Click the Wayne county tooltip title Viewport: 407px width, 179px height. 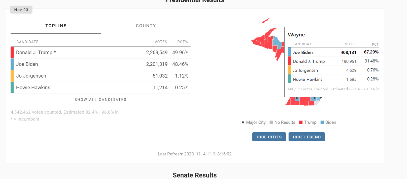point(296,35)
